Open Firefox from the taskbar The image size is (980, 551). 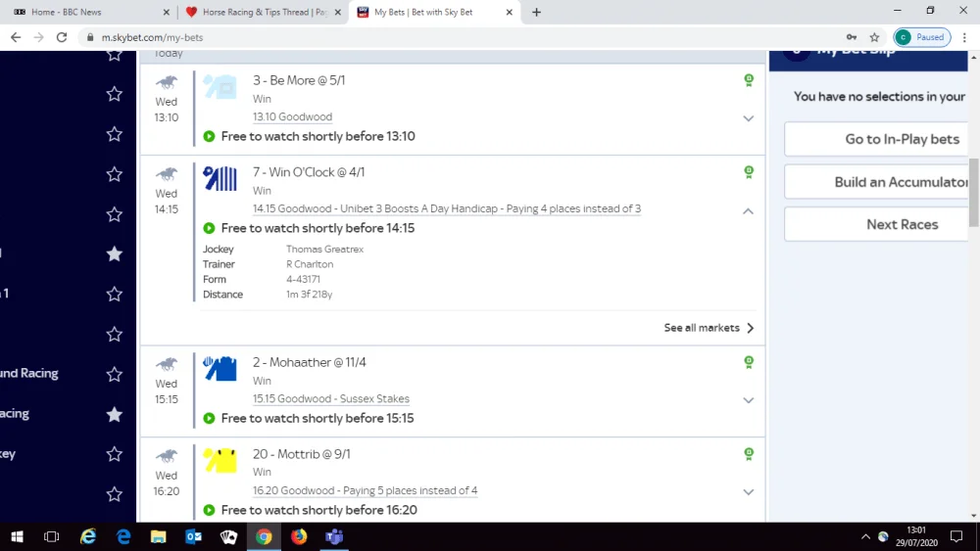pyautogui.click(x=299, y=536)
